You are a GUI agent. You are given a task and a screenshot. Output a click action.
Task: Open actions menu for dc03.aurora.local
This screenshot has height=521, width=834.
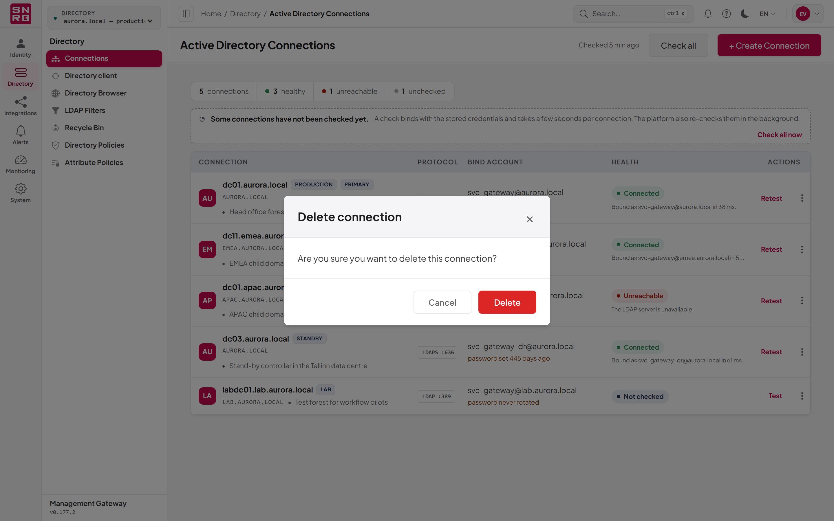coord(802,352)
